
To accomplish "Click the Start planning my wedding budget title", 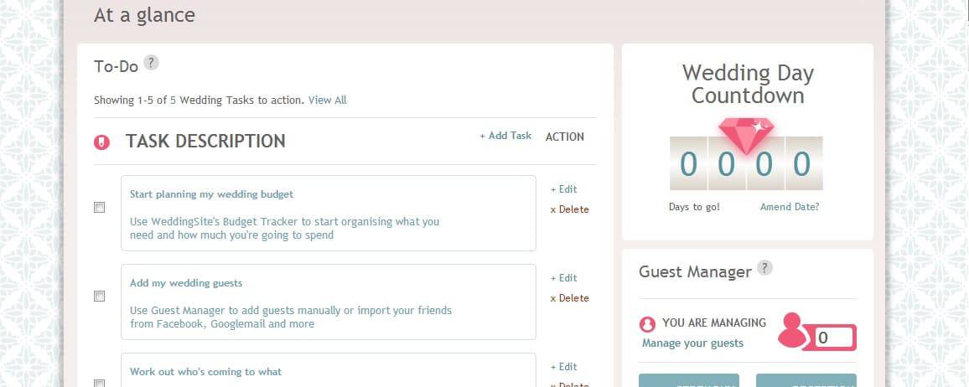I will pos(211,194).
